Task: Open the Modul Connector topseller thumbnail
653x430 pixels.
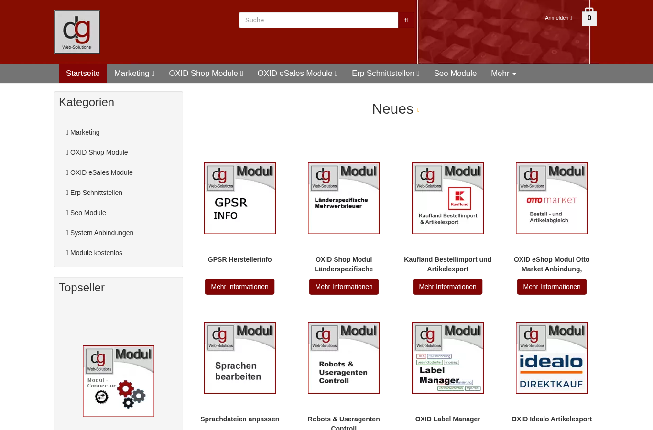Action: [x=119, y=381]
